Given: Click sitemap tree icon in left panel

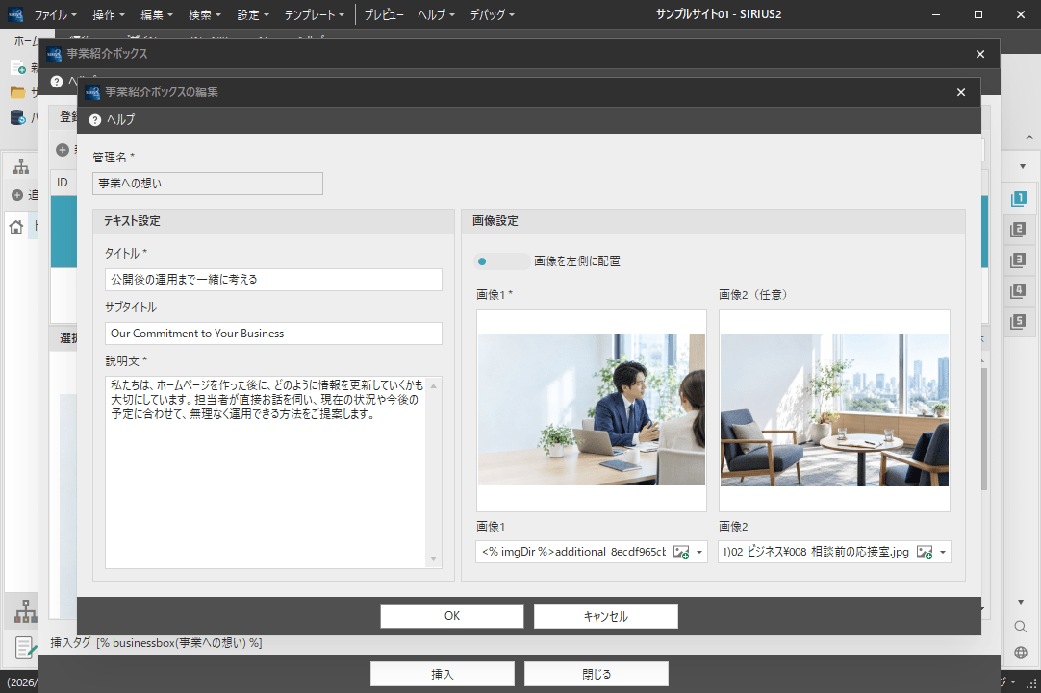Looking at the screenshot, I should (x=21, y=166).
